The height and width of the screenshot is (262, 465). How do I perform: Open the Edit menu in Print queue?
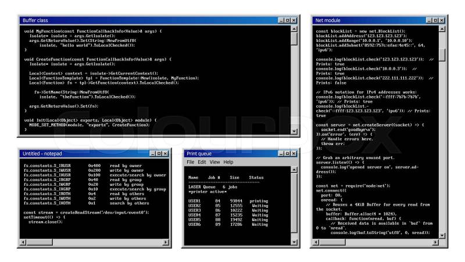(201, 162)
